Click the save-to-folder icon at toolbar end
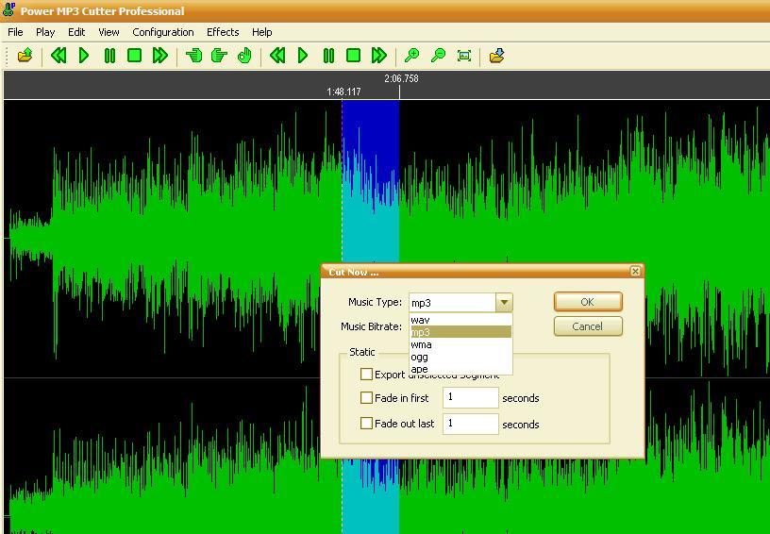This screenshot has width=770, height=534. 497,56
